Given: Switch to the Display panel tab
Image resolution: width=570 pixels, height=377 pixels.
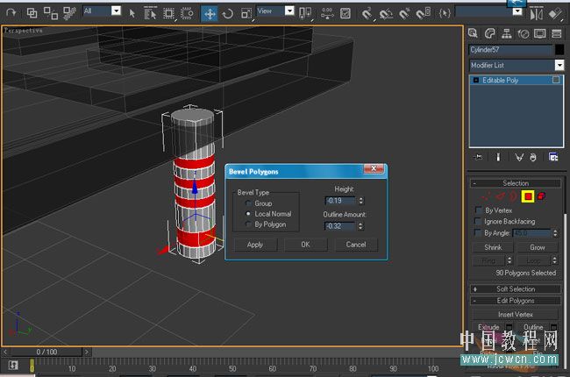Looking at the screenshot, I should pyautogui.click(x=540, y=33).
